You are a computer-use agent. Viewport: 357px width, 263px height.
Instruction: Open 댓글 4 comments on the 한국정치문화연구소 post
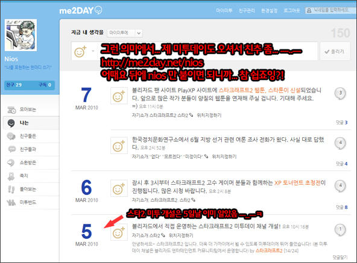coord(341,164)
